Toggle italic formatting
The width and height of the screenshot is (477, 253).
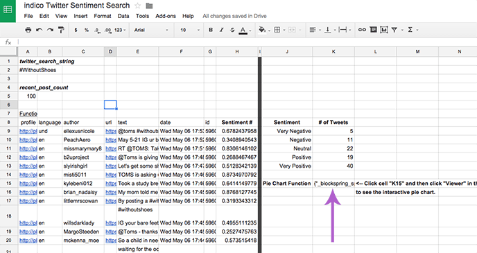coord(221,30)
